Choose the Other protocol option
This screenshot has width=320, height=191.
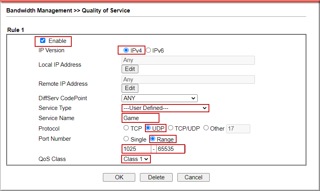tap(206, 128)
